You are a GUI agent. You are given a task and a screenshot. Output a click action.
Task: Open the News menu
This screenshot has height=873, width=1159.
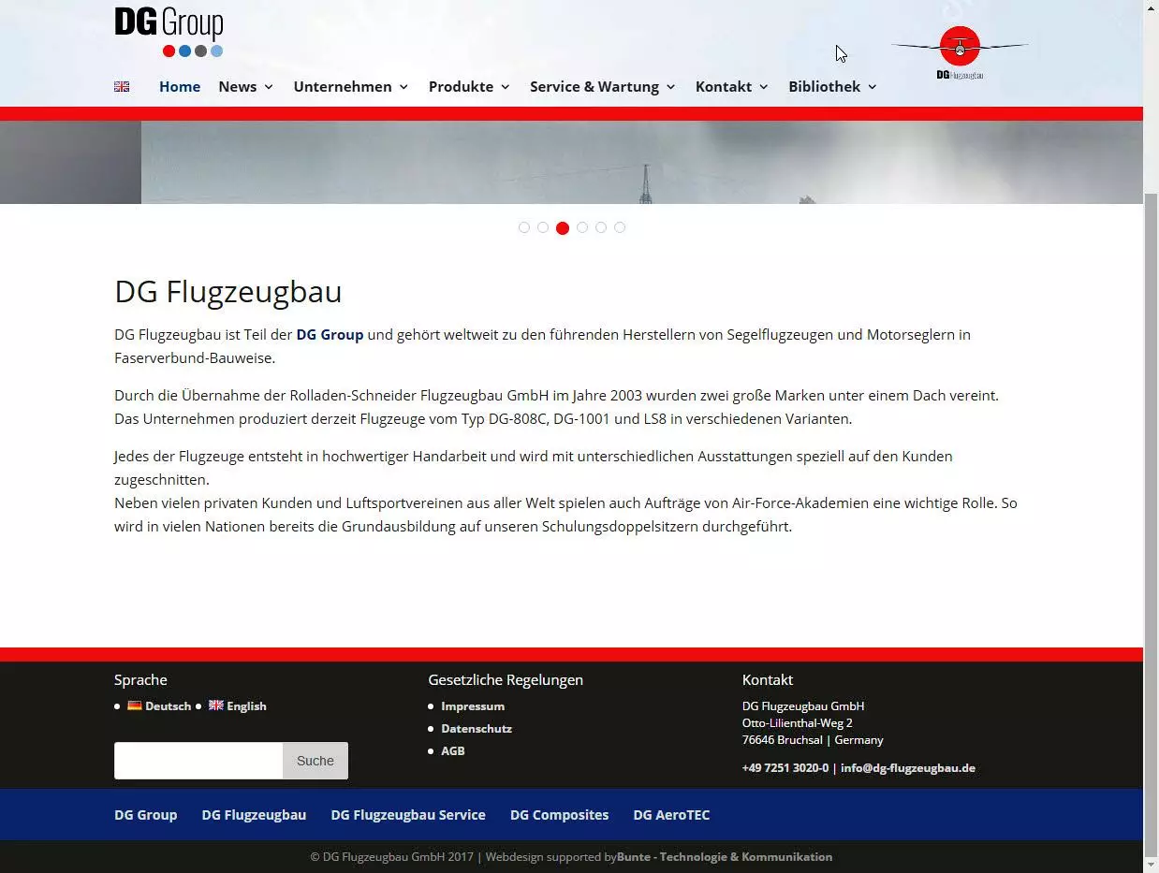(237, 86)
